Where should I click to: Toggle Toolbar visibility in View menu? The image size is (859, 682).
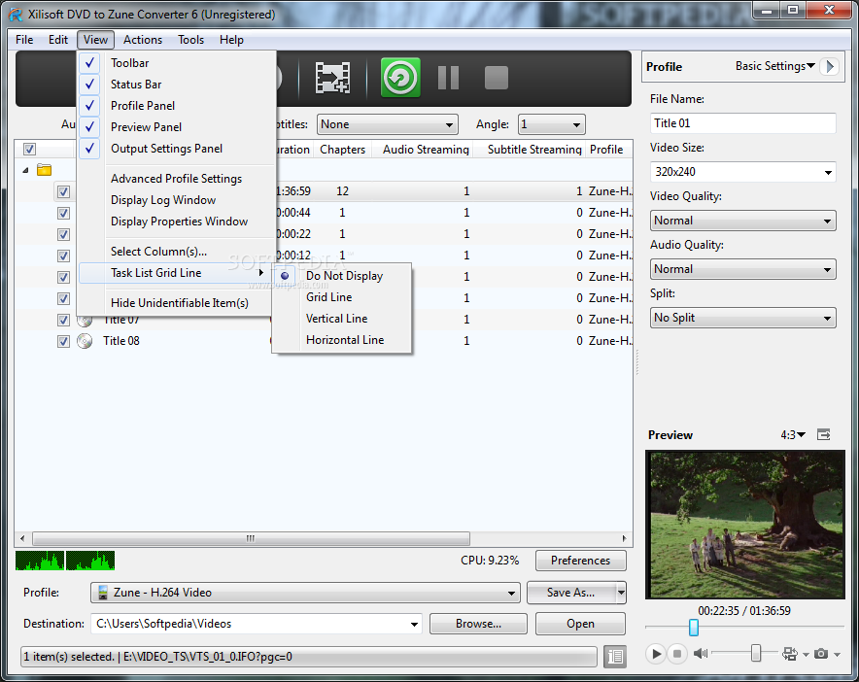coord(130,63)
